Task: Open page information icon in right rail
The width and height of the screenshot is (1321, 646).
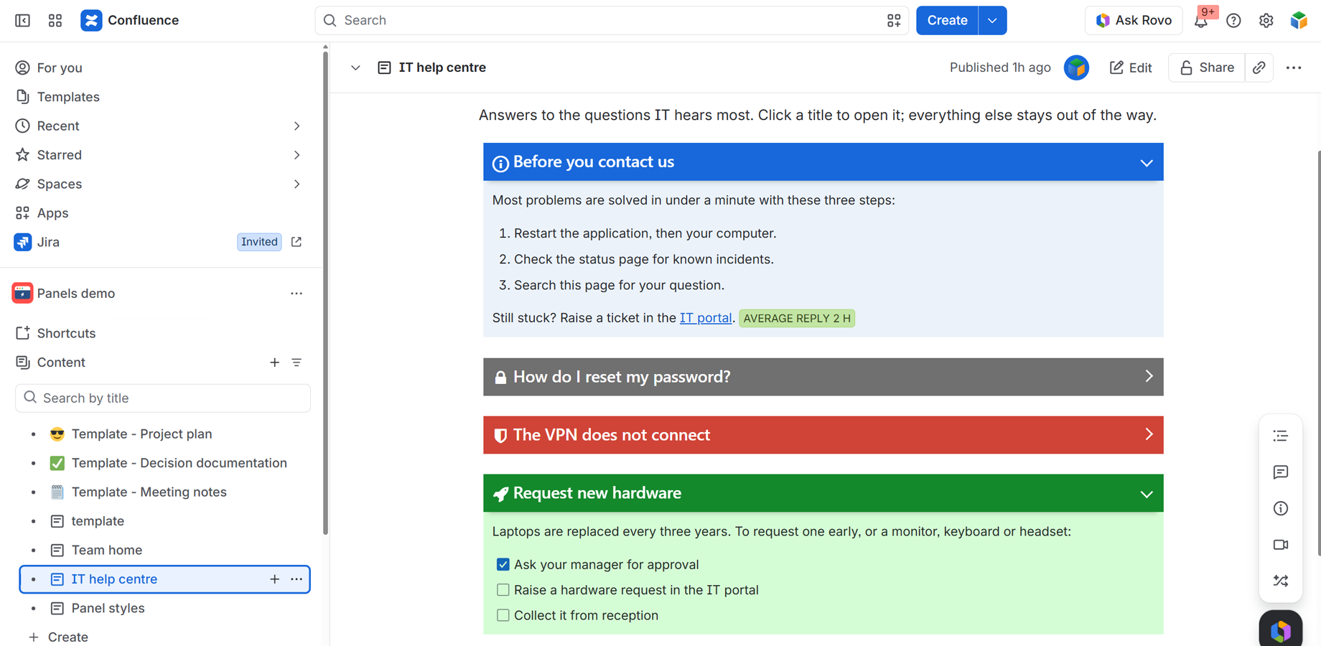Action: (1280, 508)
